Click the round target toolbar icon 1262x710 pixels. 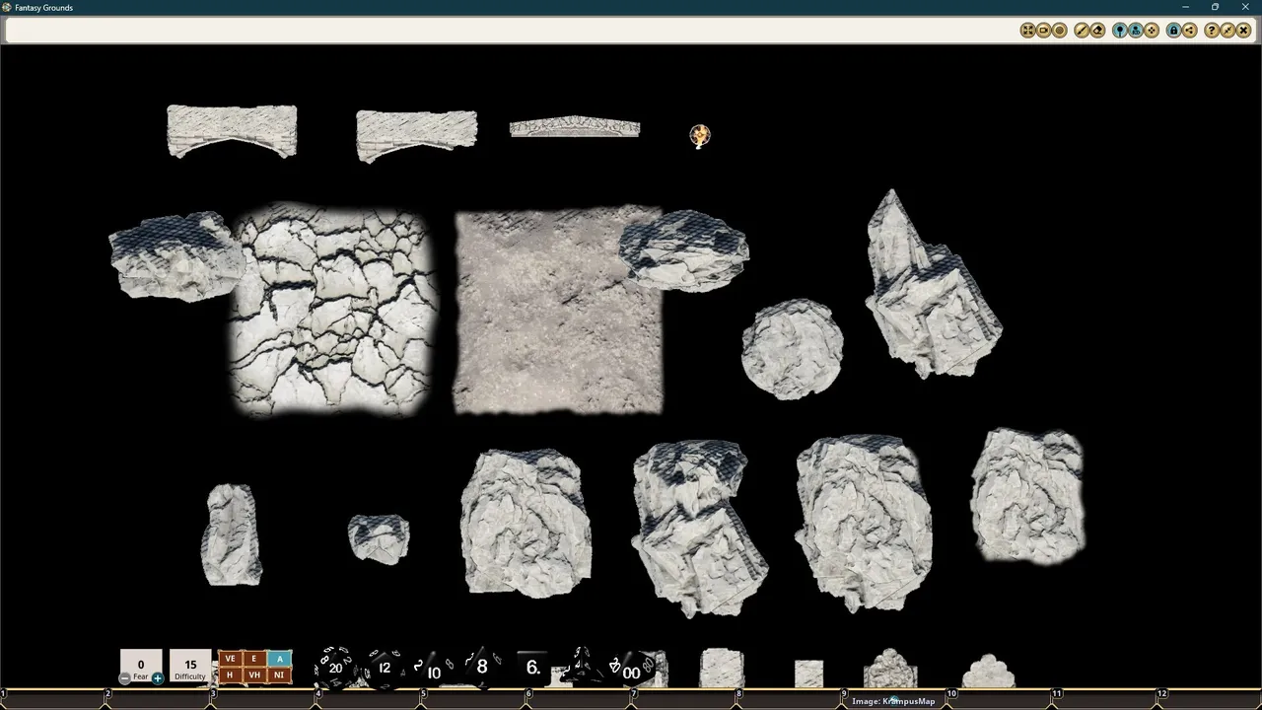[1060, 31]
